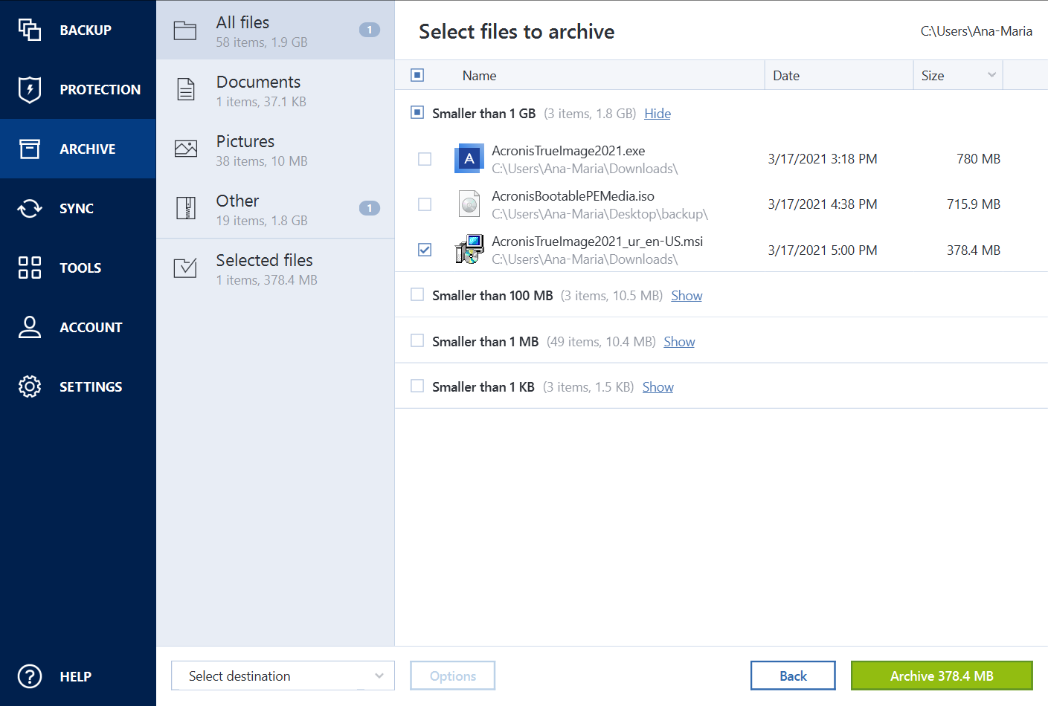1048x706 pixels.
Task: Check the Smaller than 1 KB group
Action: pyautogui.click(x=417, y=386)
